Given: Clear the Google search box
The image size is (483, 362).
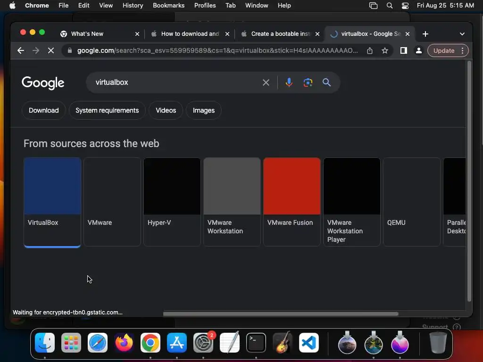Looking at the screenshot, I should [x=266, y=82].
